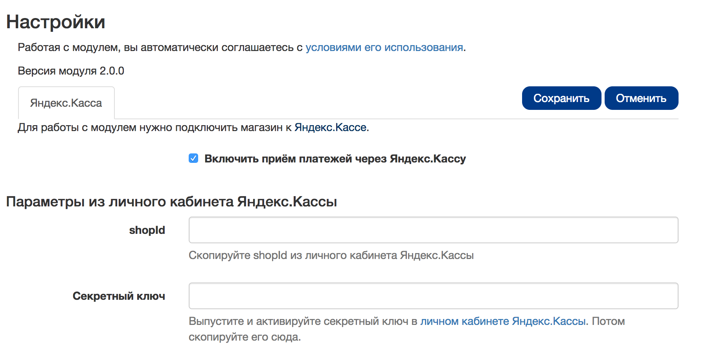Open the Яндекс.Касса tab
Viewport: 710px width, 361px height.
coord(66,103)
